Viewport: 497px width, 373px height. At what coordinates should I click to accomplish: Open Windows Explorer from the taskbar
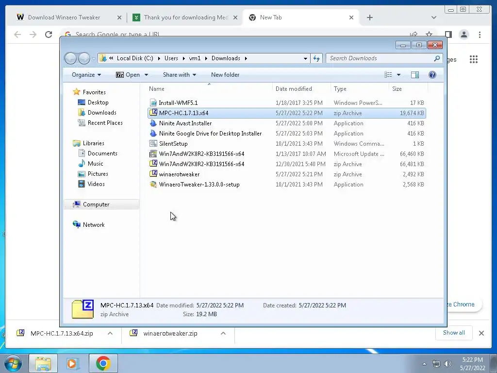point(43,363)
